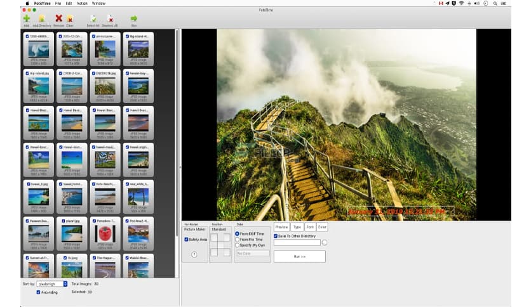The image size is (531, 307).
Task: Click the Type button
Action: click(x=297, y=227)
